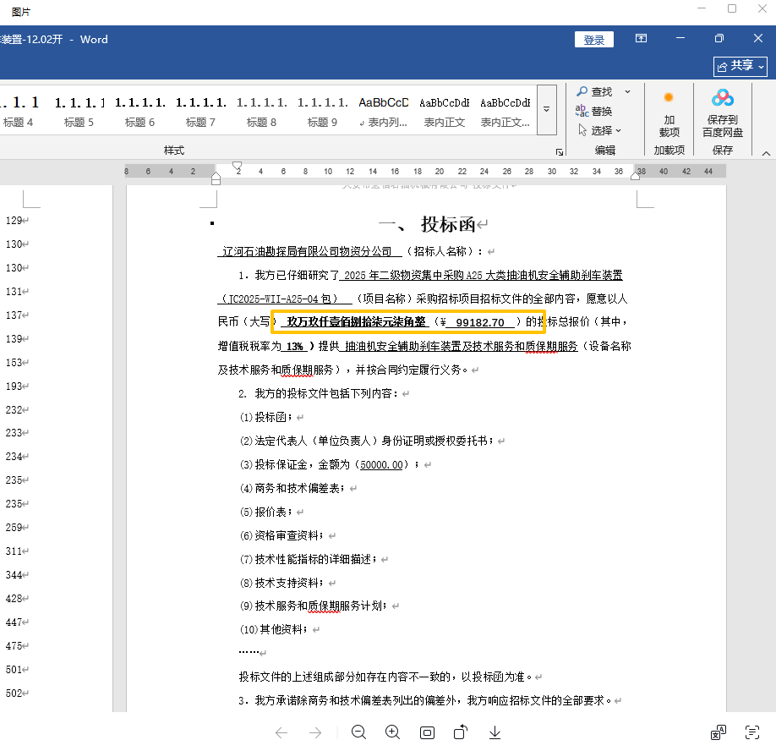Viewport: 776px width, 751px height.
Task: Rotate the image with the rotate icon
Action: point(461,732)
